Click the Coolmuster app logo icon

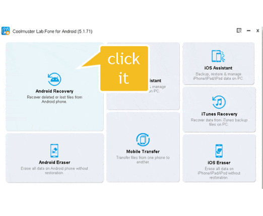click(x=6, y=31)
